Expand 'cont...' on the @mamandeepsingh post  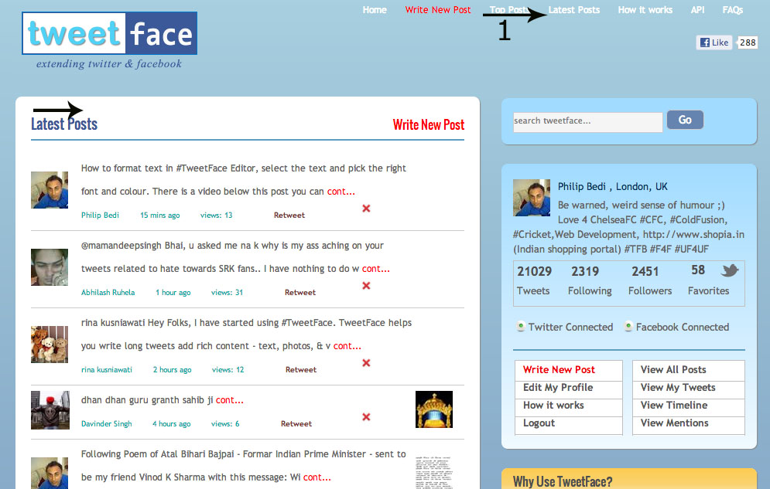[x=375, y=269]
